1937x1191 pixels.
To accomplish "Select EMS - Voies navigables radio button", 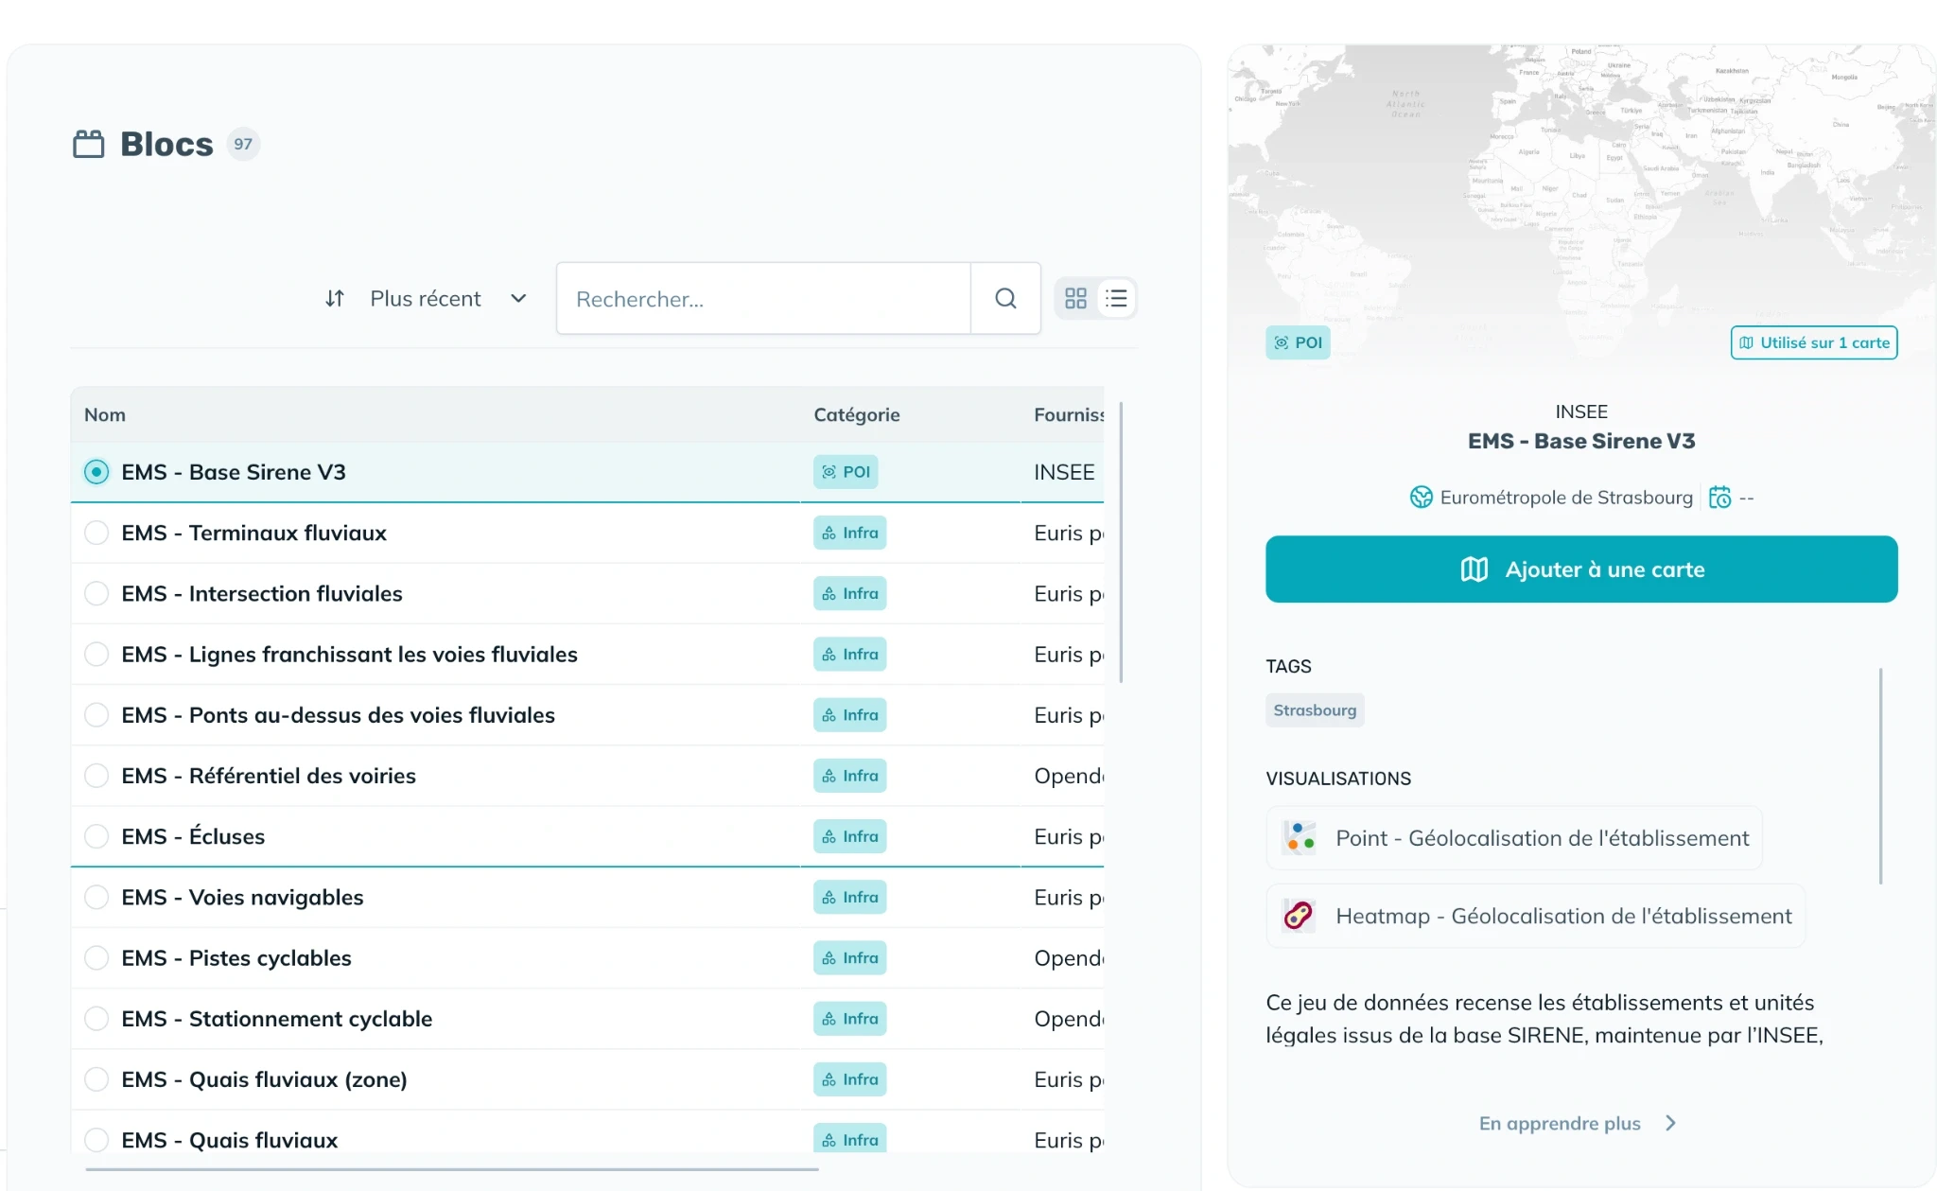I will click(x=96, y=897).
